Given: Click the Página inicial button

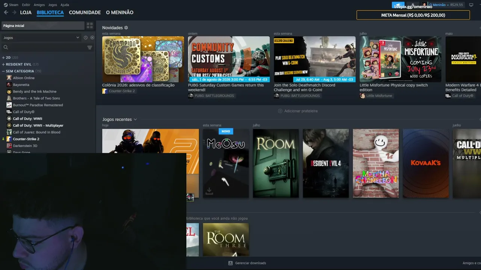Looking at the screenshot, I should pyautogui.click(x=43, y=25).
